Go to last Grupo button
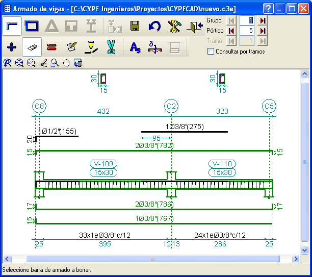The width and height of the screenshot is (312, 277). pos(263,20)
